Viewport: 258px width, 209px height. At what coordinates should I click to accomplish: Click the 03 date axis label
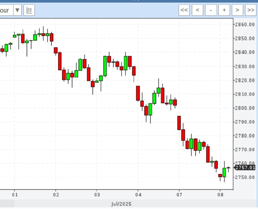[x=97, y=195]
